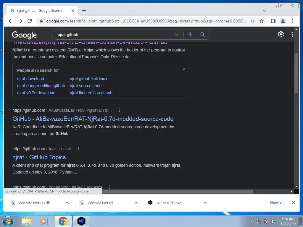Search for njrat download

tap(30, 79)
